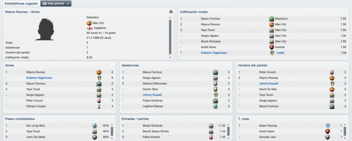Click the Wayne Rooney profile scrollbar
The height and width of the screenshot is (141, 352).
coord(170,37)
